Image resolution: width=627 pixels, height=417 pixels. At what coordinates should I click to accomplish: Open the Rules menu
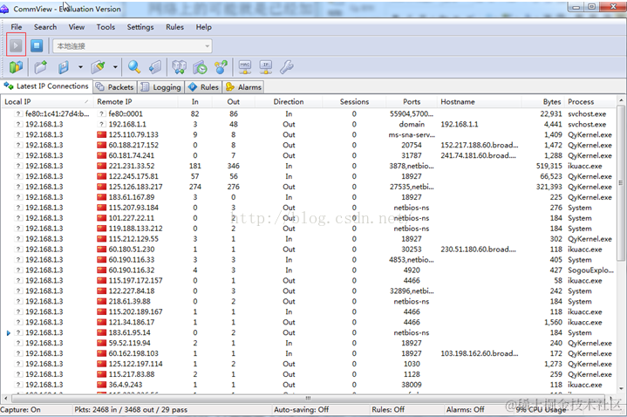pyautogui.click(x=174, y=27)
